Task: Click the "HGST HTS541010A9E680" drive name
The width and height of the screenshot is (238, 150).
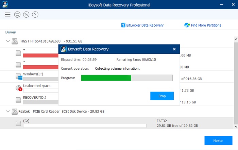Action: coord(40,41)
